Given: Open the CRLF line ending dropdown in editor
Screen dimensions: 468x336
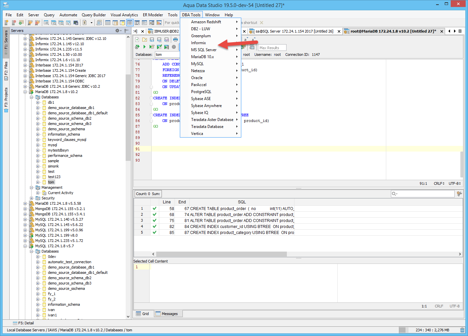Looking at the screenshot, I should pyautogui.click(x=439, y=183).
